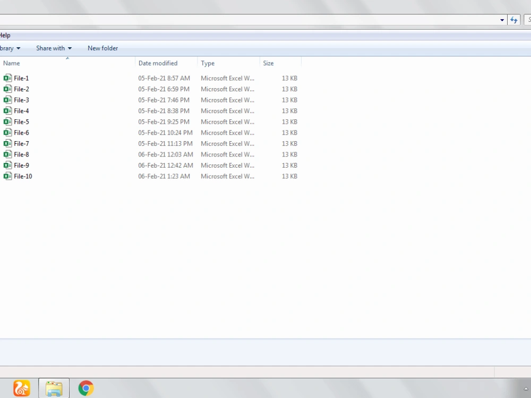Click date 05-Feb-21 8:38 PM

coord(164,111)
